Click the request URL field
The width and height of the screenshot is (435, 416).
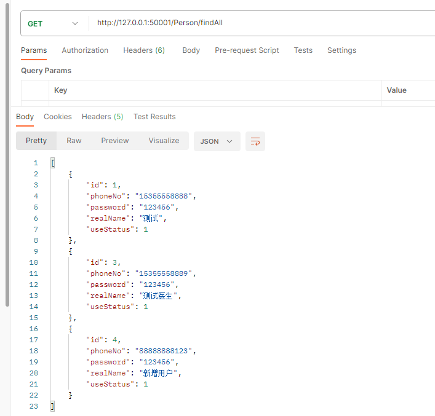[x=261, y=23]
